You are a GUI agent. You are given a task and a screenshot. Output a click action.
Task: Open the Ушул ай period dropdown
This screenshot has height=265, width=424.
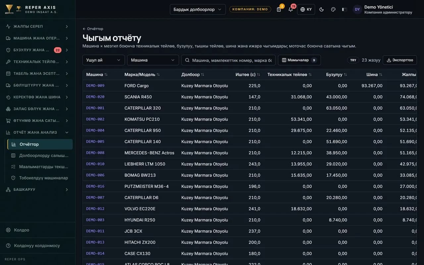103,60
